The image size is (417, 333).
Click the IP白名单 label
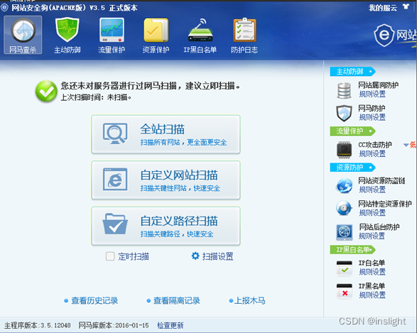coord(372,263)
